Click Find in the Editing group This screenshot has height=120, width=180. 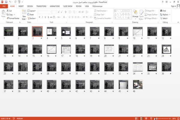point(163,11)
